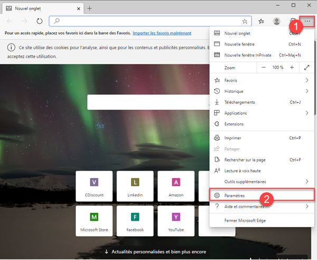The height and width of the screenshot is (260, 317).
Task: Click the cookie notice info icon
Action: coord(11,48)
